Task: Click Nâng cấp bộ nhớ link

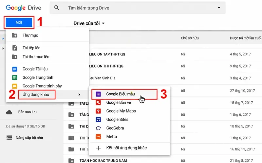Action: [x=29, y=138]
